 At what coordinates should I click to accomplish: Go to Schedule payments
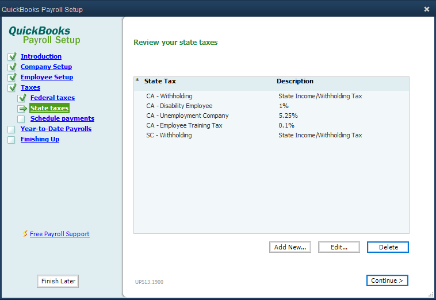click(62, 118)
